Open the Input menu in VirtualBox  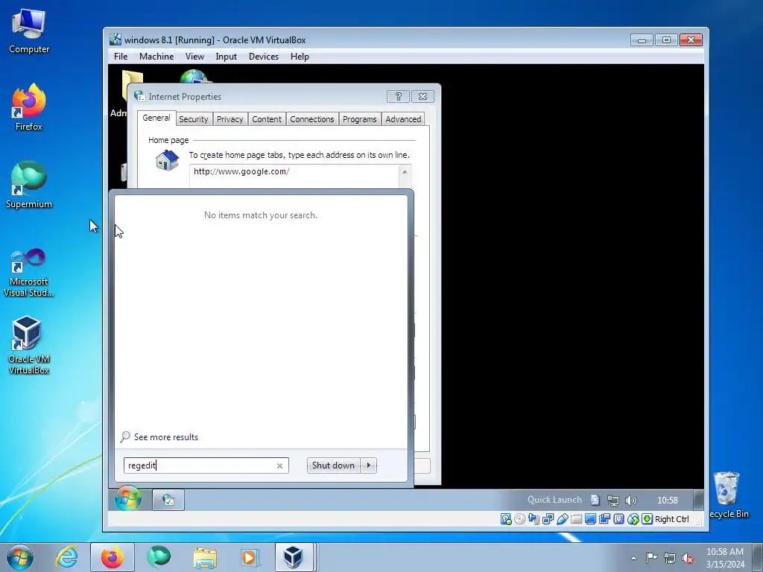227,57
